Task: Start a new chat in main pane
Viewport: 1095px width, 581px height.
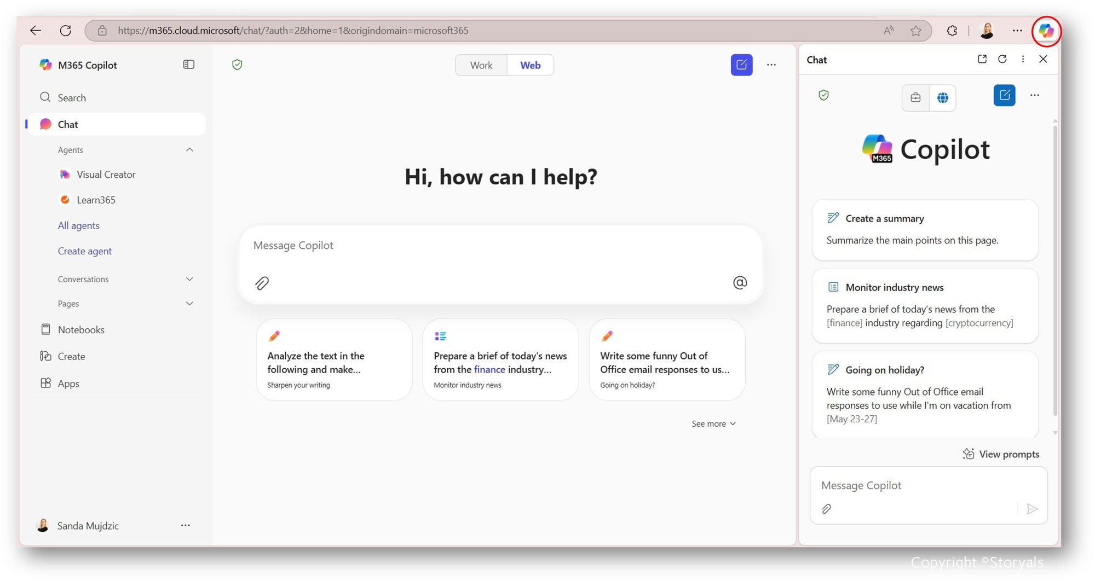Action: pyautogui.click(x=741, y=65)
